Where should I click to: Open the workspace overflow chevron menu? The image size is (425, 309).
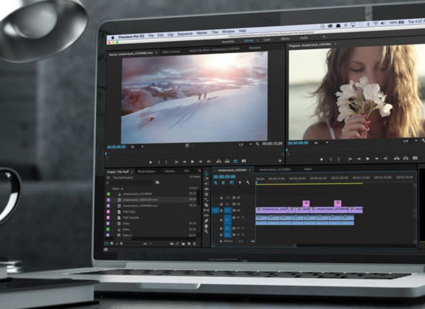[323, 37]
